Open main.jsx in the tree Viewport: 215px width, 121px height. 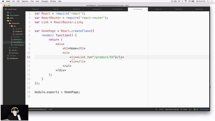[x=14, y=50]
